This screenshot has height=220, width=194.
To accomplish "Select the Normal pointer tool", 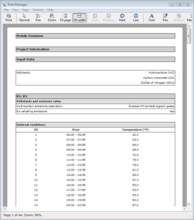I will click(24, 18).
